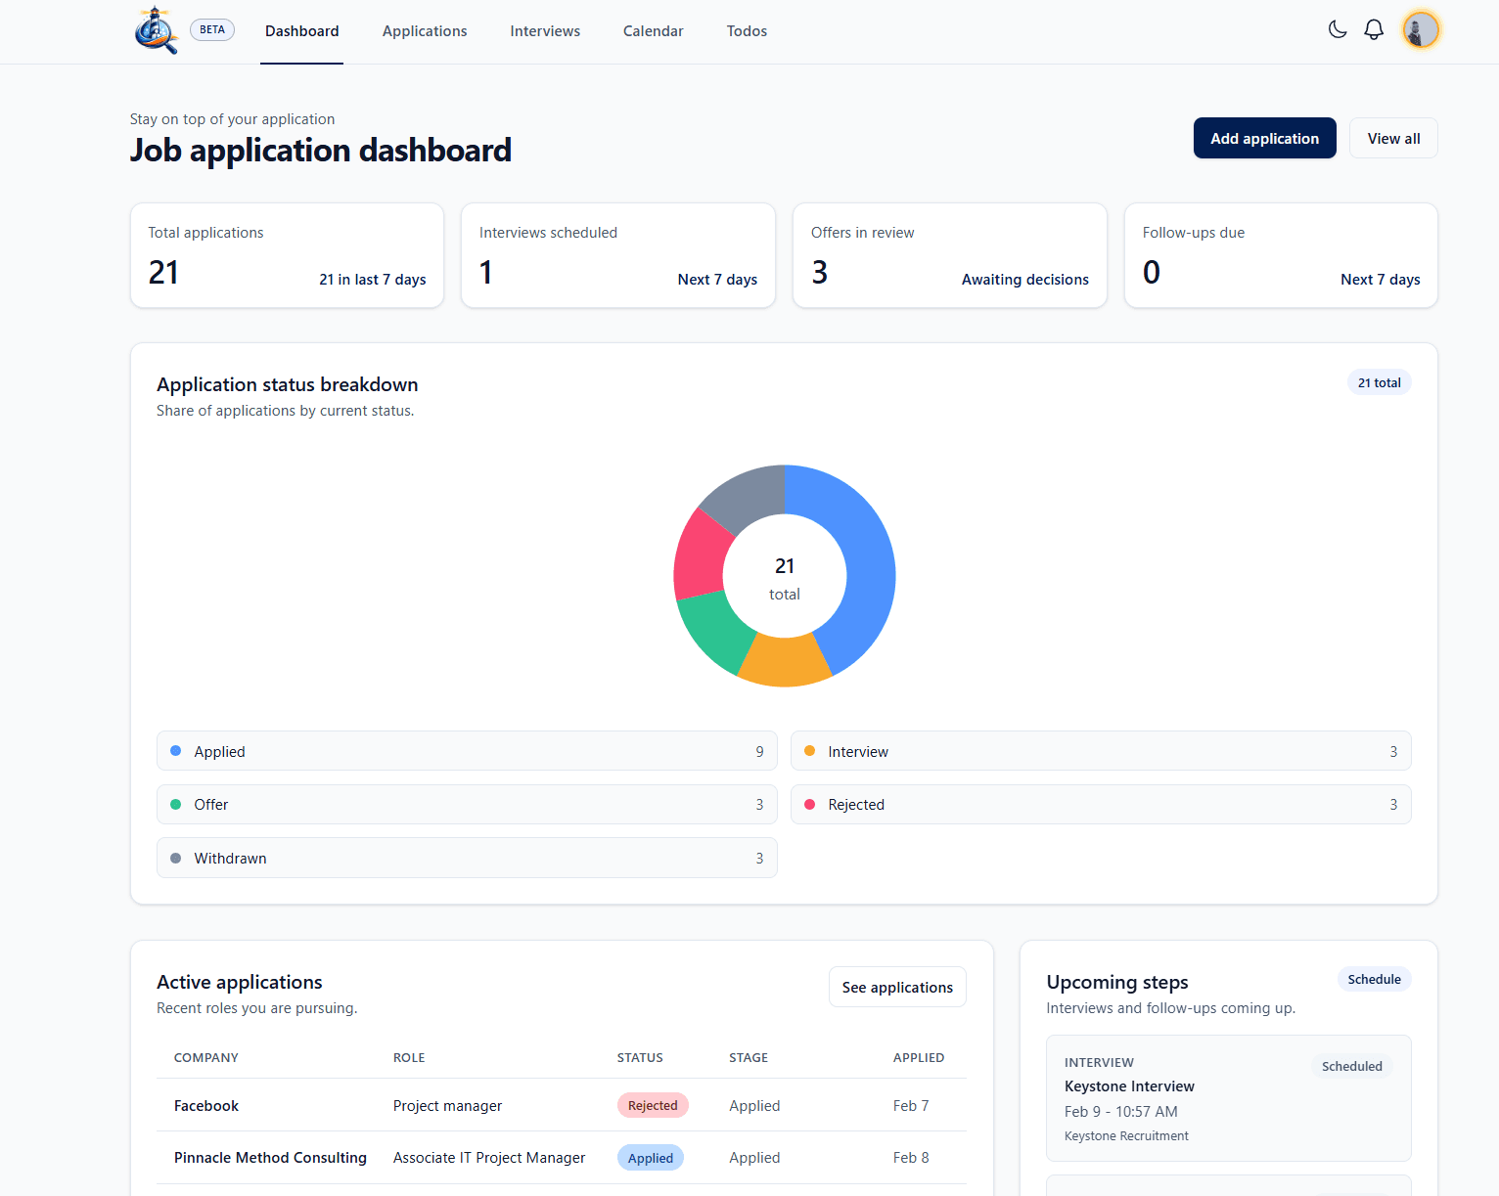Open the notifications bell
The width and height of the screenshot is (1499, 1196).
click(x=1373, y=29)
